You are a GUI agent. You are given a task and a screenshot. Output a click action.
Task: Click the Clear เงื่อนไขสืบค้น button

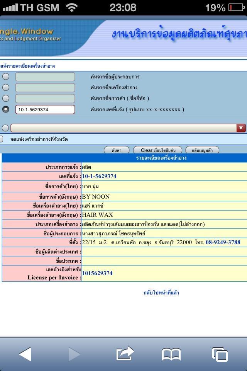click(158, 150)
